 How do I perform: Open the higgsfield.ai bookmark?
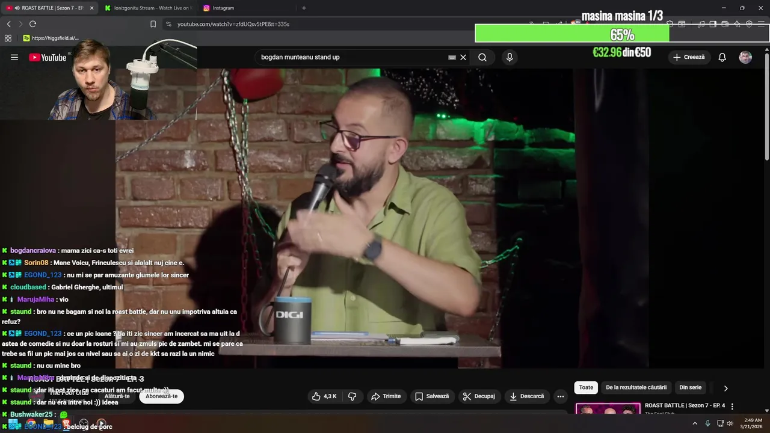[x=51, y=38]
